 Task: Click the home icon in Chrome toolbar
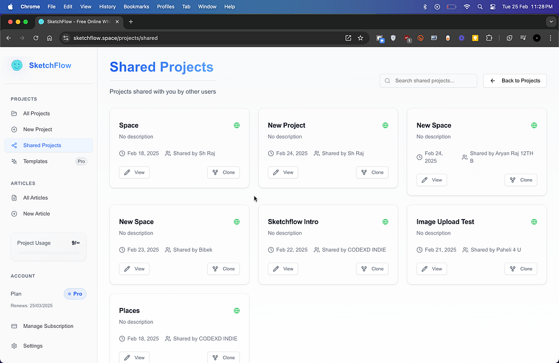(50, 38)
